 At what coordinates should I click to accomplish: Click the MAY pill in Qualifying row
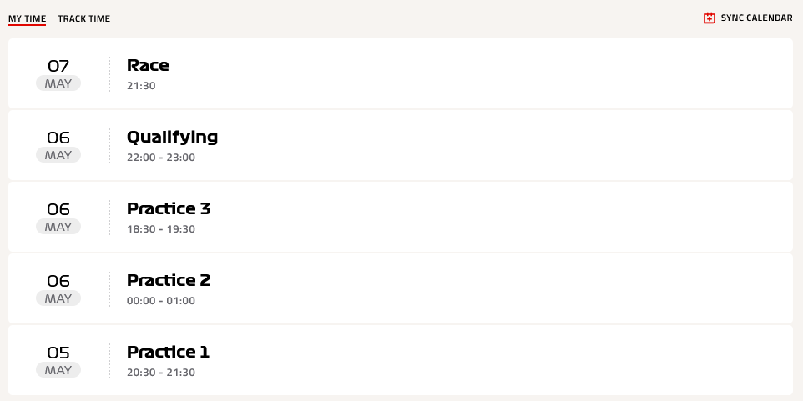[58, 155]
